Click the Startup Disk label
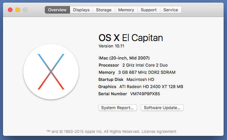The height and width of the screenshot is (140, 227). click(x=111, y=79)
